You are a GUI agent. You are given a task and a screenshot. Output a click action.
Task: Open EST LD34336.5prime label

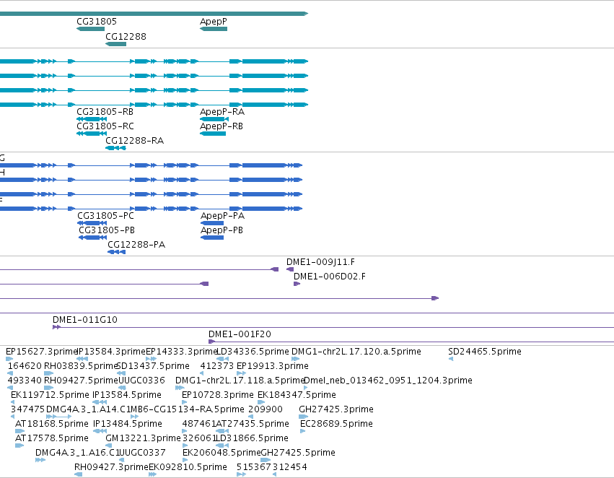253,352
